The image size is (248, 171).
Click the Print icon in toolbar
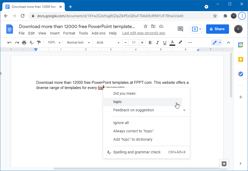(x=24, y=43)
